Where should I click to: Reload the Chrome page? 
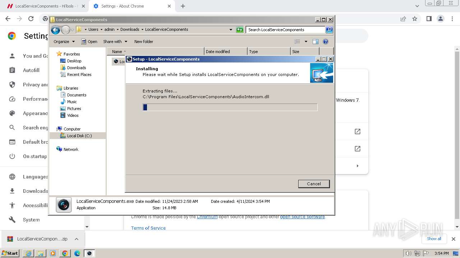click(31, 19)
